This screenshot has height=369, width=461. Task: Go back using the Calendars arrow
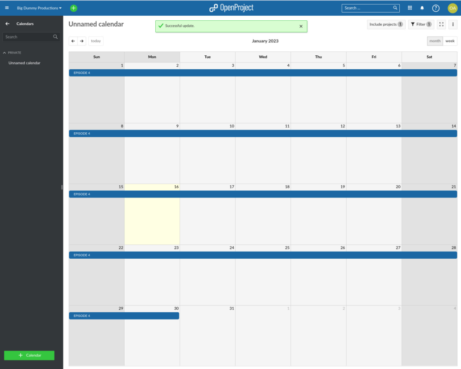[x=7, y=23]
